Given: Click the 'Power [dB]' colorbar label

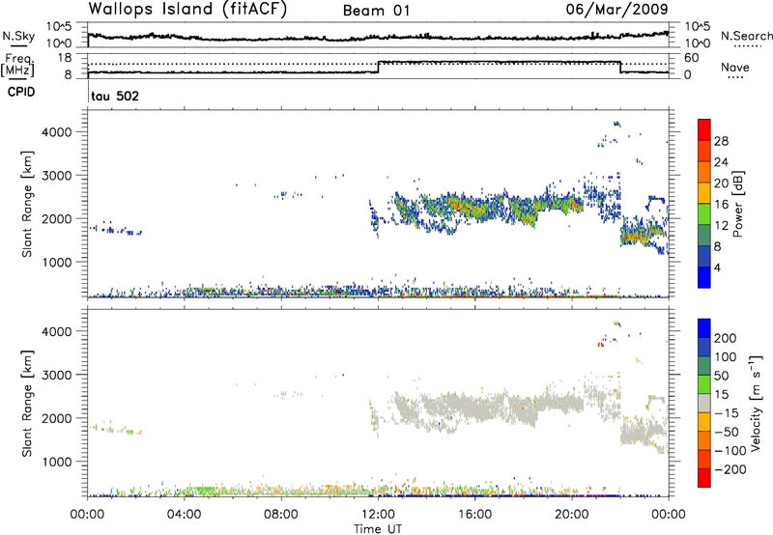Looking at the screenshot, I should coord(737,204).
